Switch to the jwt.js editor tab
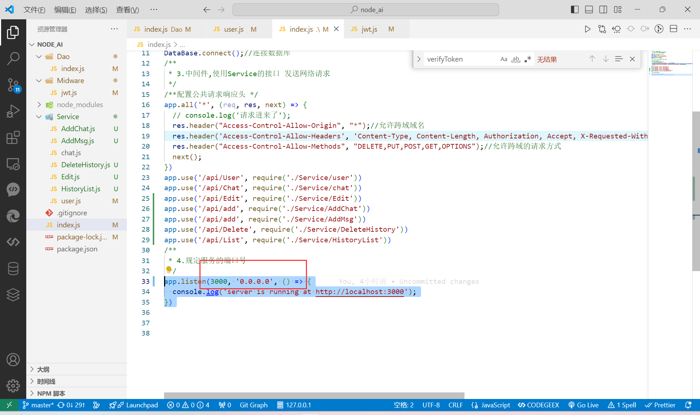 (369, 29)
